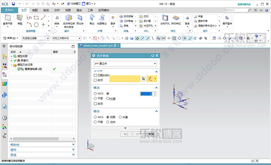Screen dimensions: 271x165
Task: Select the rectangle sketch tool
Action: (x=36, y=18)
